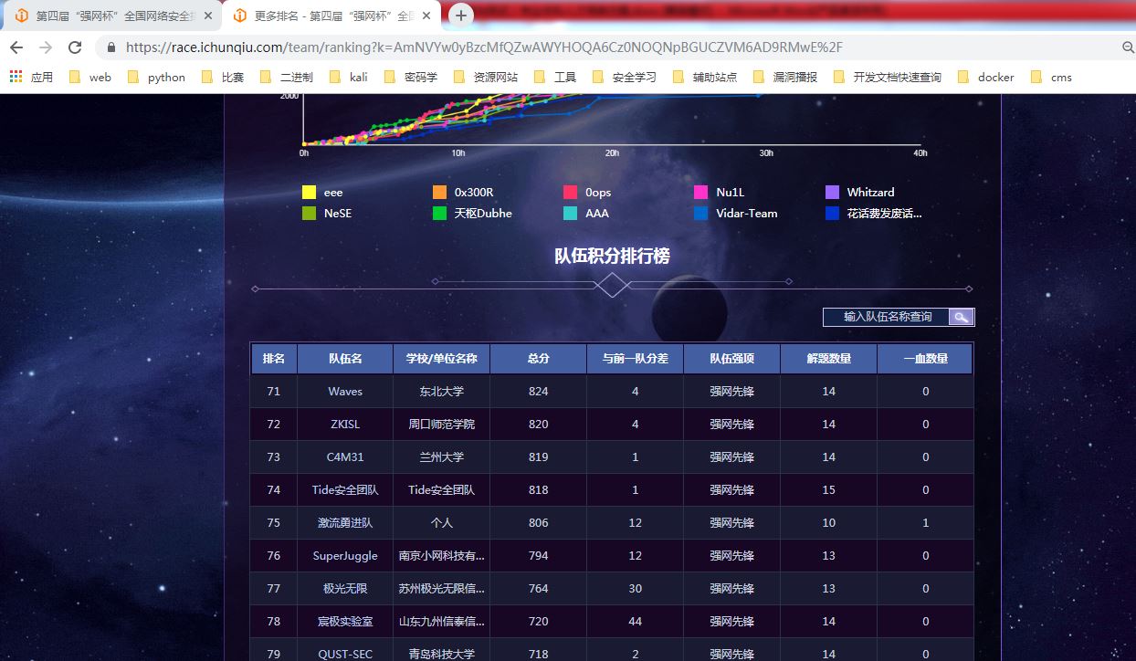Open the cms bookmark folder

(1051, 78)
